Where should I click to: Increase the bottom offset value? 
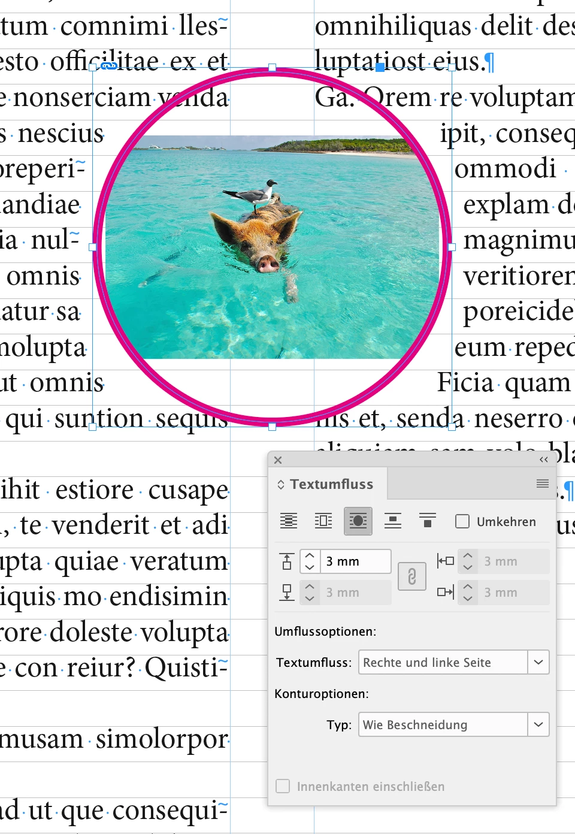pyautogui.click(x=310, y=587)
